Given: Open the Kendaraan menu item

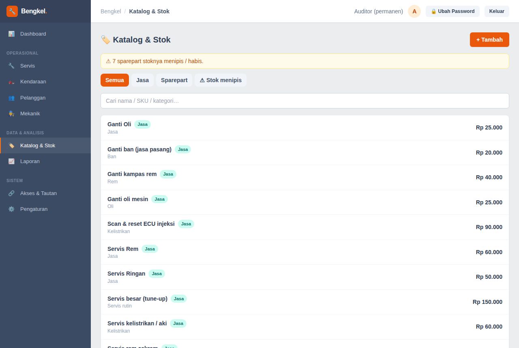Looking at the screenshot, I should pos(45,82).
